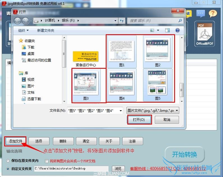Expand the 计算机 breadcrumb arrow

(x=58, y=21)
